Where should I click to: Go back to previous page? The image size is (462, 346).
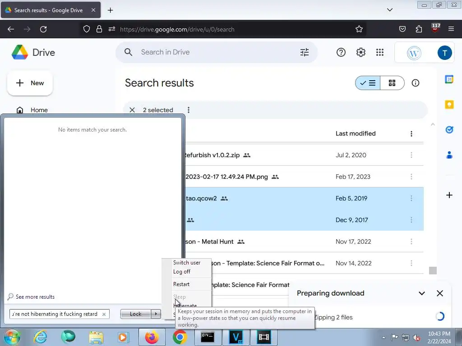tap(11, 29)
